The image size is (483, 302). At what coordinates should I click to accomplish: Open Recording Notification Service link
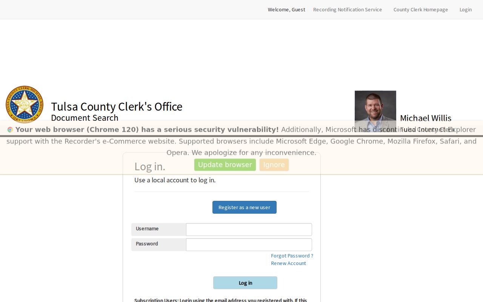point(348,9)
